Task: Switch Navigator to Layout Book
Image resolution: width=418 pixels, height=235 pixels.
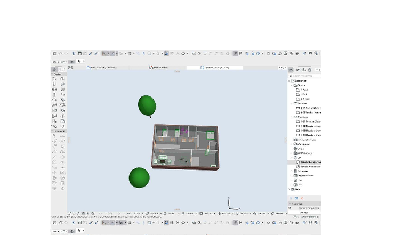Action: point(304,70)
